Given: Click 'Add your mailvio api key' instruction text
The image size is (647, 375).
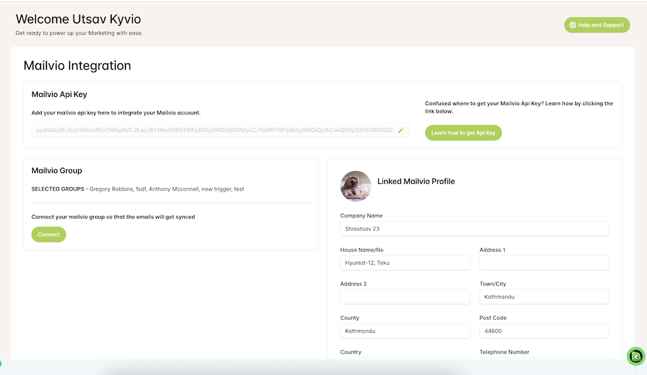Looking at the screenshot, I should [116, 112].
